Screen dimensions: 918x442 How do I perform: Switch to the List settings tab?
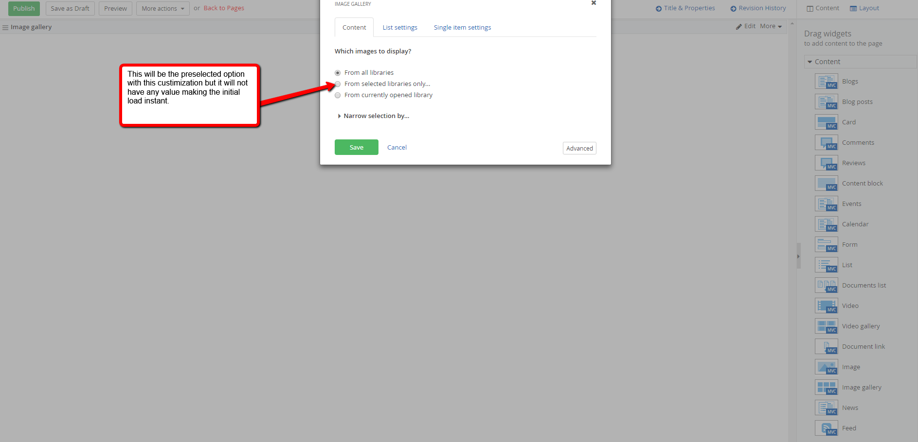pos(399,27)
